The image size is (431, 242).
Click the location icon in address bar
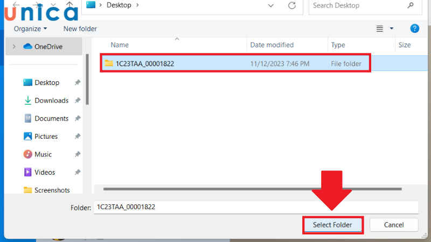click(91, 5)
